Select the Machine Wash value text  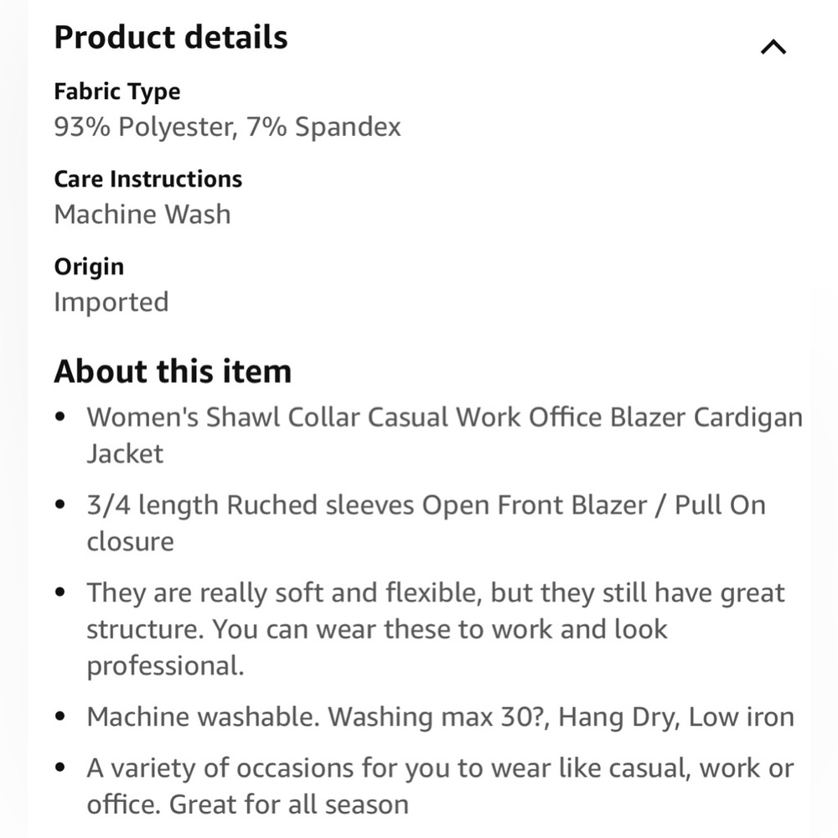(142, 215)
